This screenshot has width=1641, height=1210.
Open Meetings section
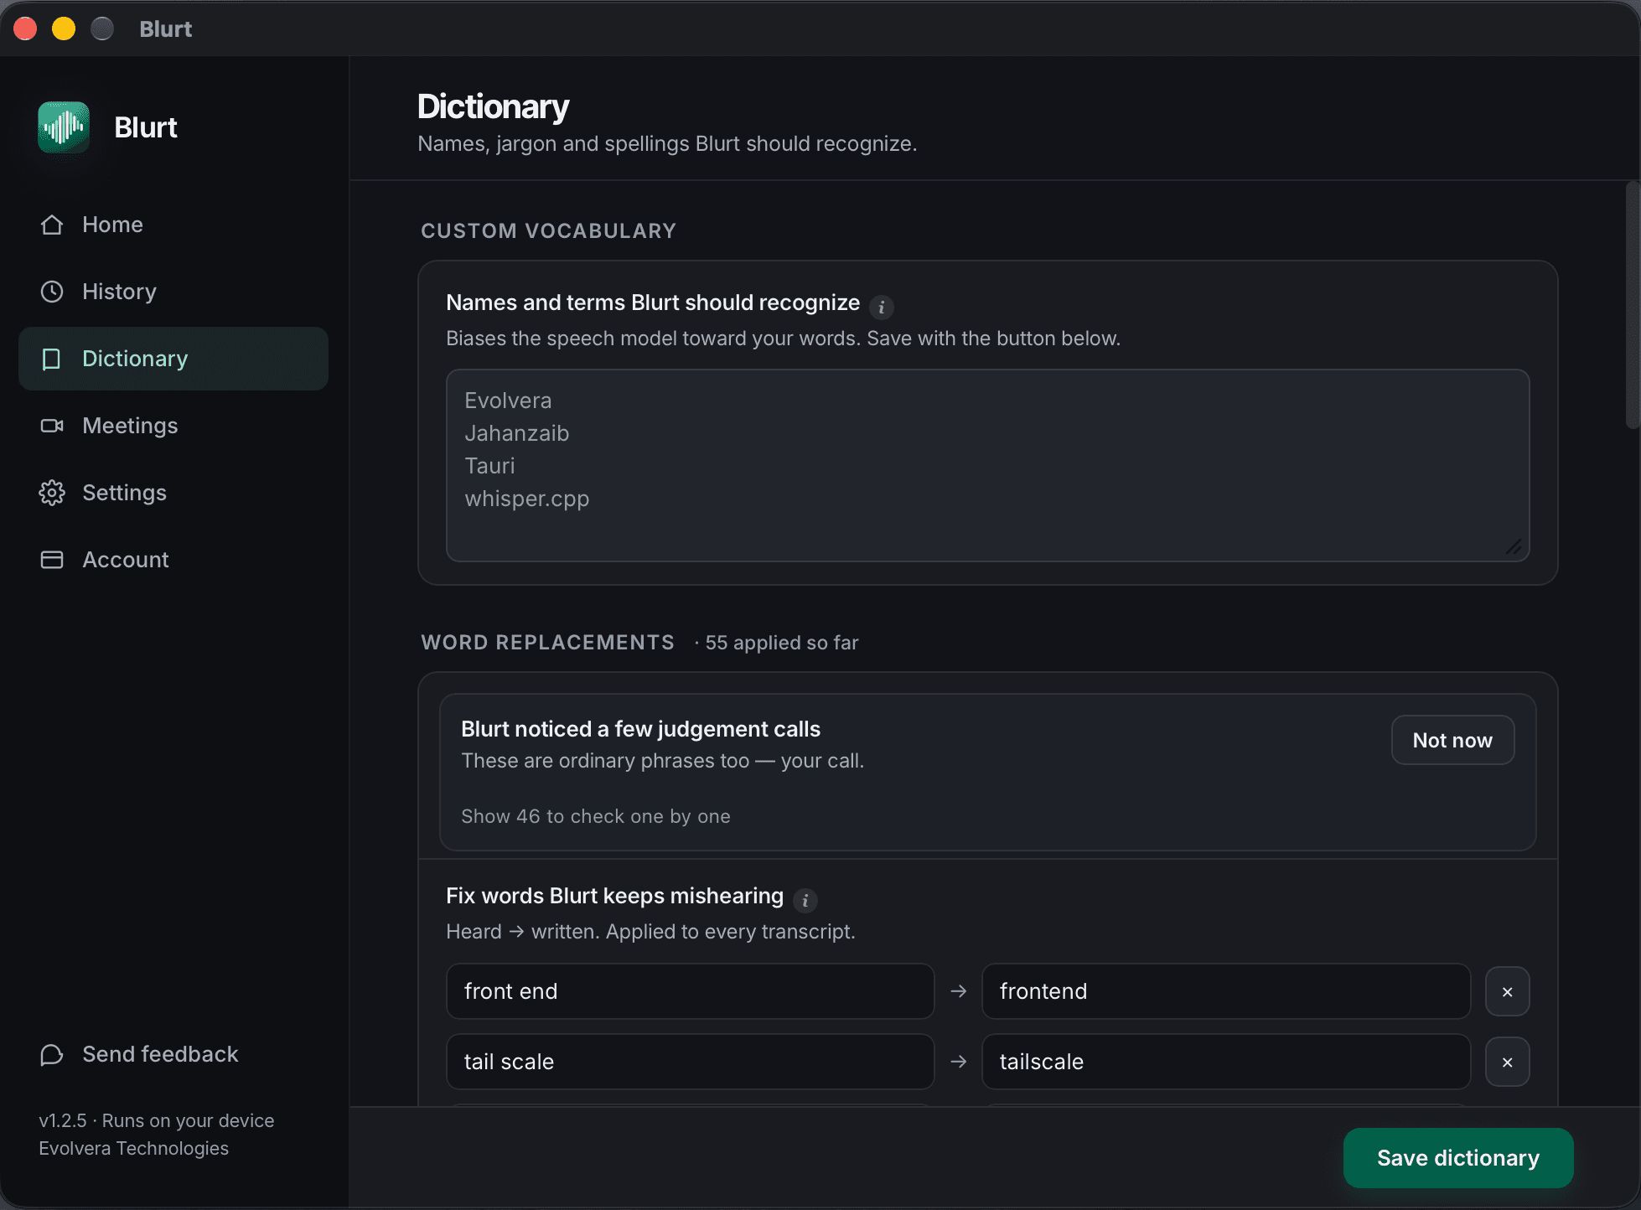click(x=173, y=426)
